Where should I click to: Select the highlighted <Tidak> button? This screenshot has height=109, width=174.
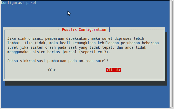[113, 70]
